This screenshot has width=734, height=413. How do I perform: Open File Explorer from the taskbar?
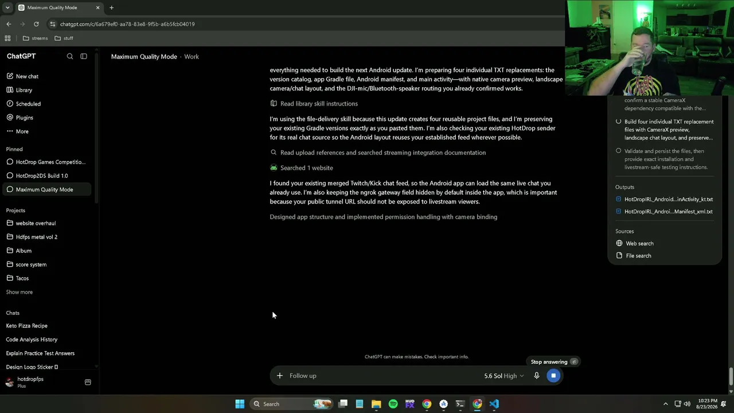pos(376,404)
